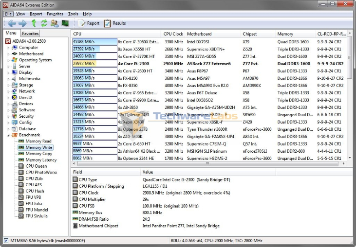
Task: Sort by the Chipset column header
Action: pos(258,34)
